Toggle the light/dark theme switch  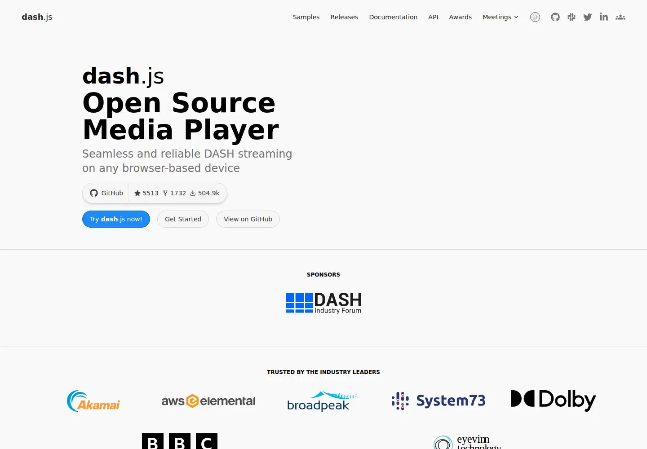click(535, 17)
